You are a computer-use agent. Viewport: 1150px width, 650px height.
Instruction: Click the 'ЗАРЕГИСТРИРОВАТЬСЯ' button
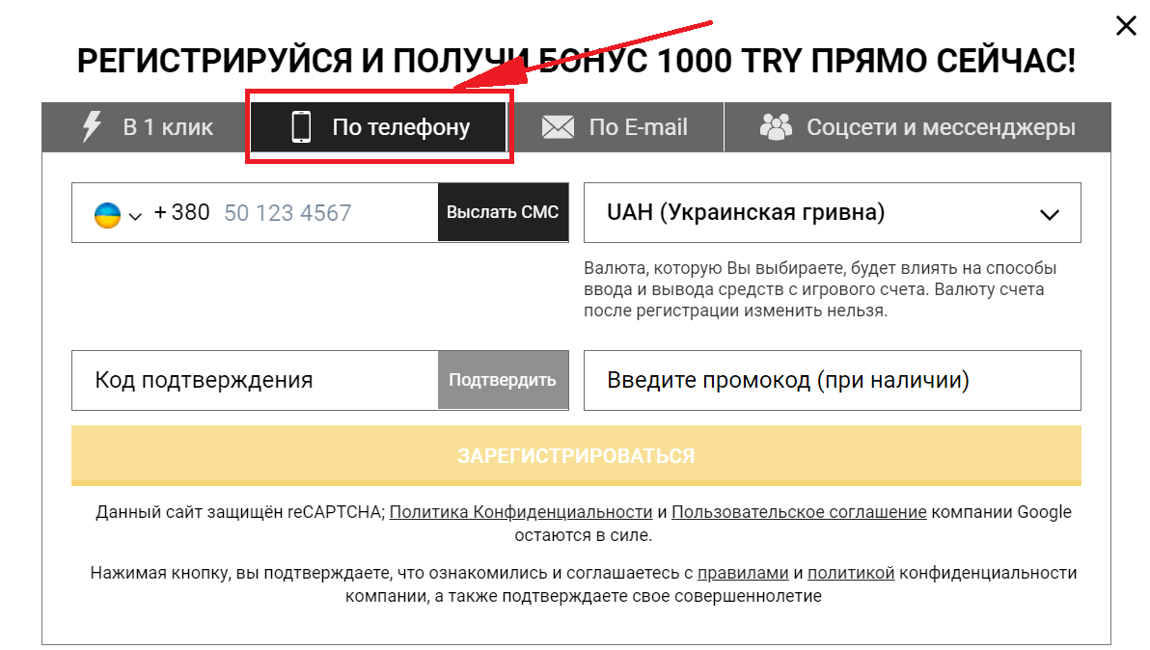click(x=576, y=456)
